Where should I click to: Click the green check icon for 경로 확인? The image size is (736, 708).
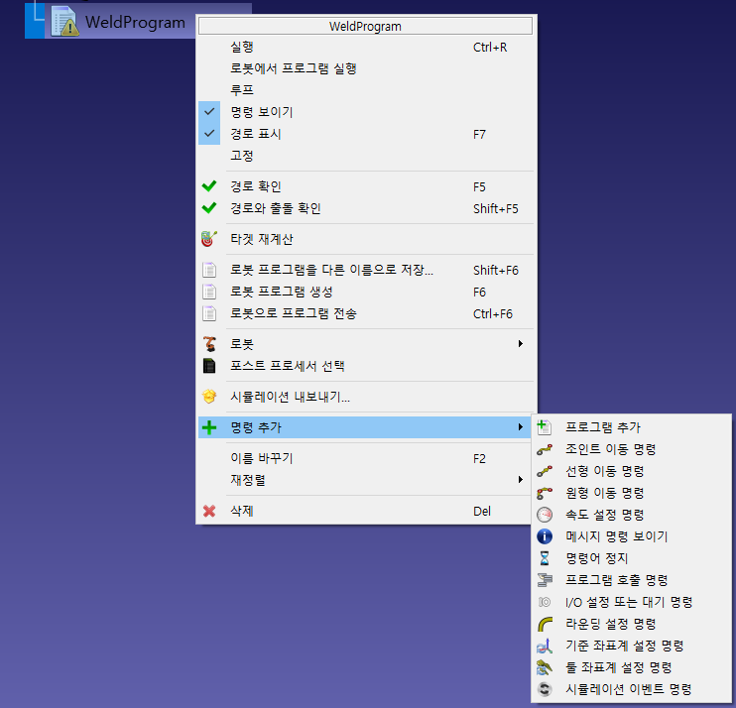tap(209, 186)
